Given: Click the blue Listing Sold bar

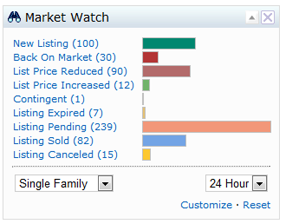Looking at the screenshot, I should click(x=164, y=141).
